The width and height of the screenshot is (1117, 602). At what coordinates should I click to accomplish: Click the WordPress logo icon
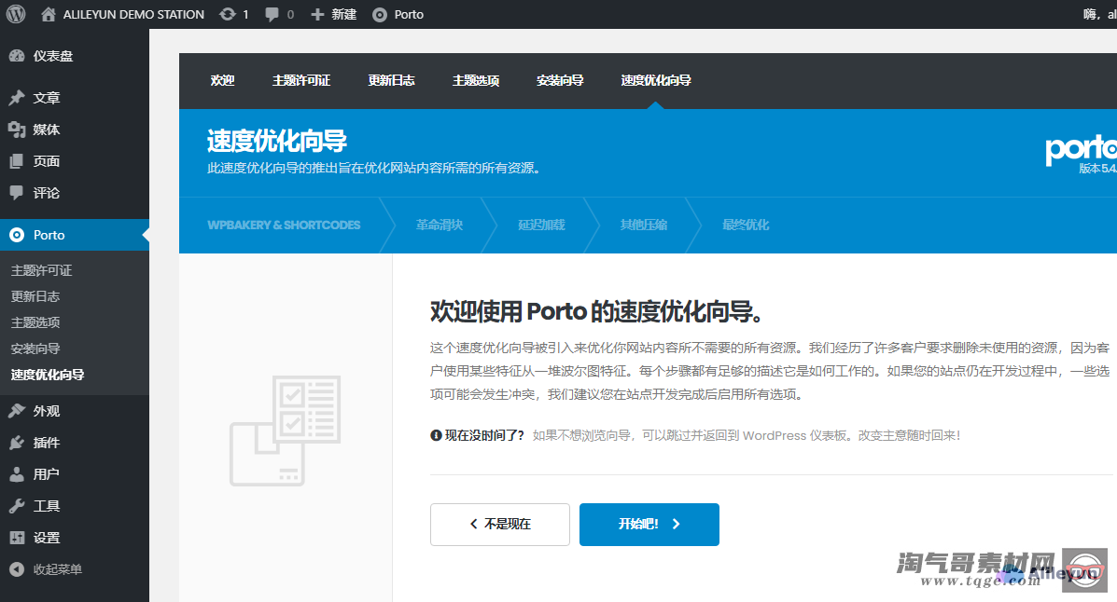tap(16, 14)
